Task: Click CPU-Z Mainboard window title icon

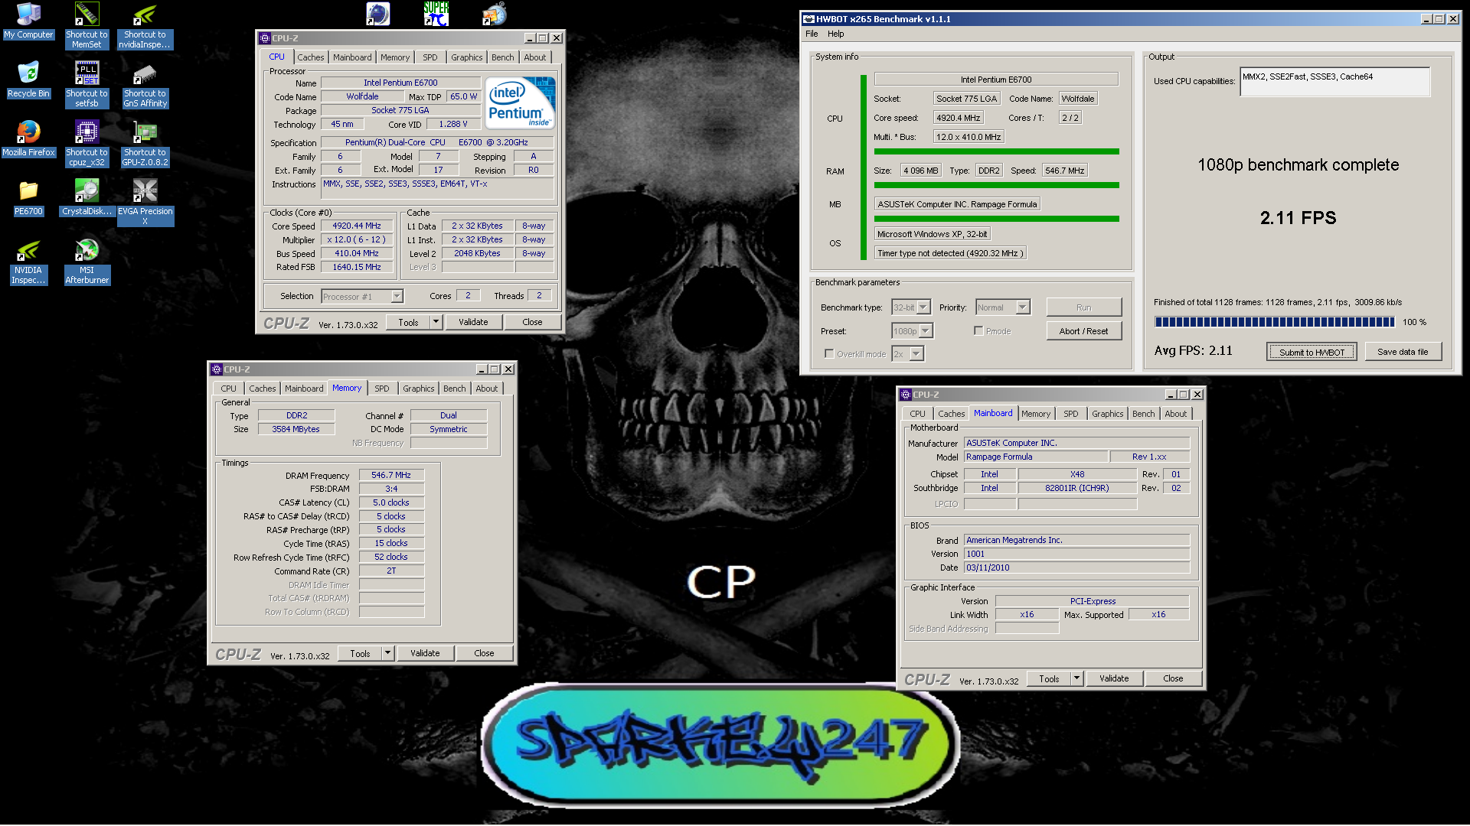Action: coord(906,395)
